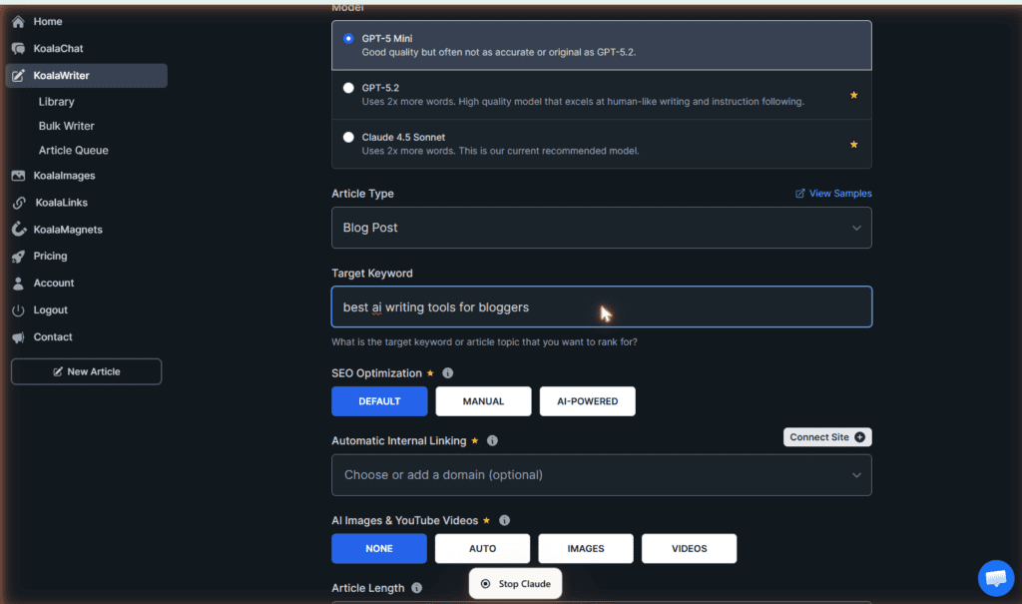Choose VIDEOS for AI Images & YouTube Videos
The width and height of the screenshot is (1022, 604).
pos(689,548)
